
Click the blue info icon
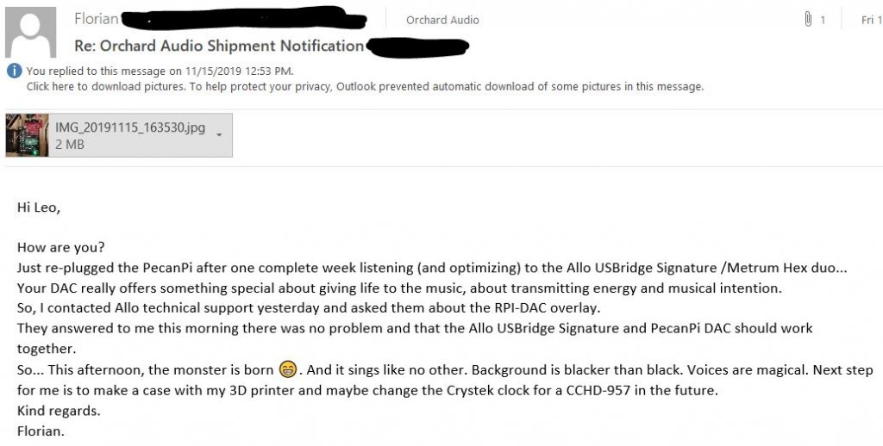14,71
